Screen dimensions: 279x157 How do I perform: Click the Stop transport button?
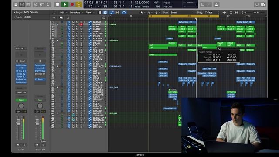coord(58,4)
